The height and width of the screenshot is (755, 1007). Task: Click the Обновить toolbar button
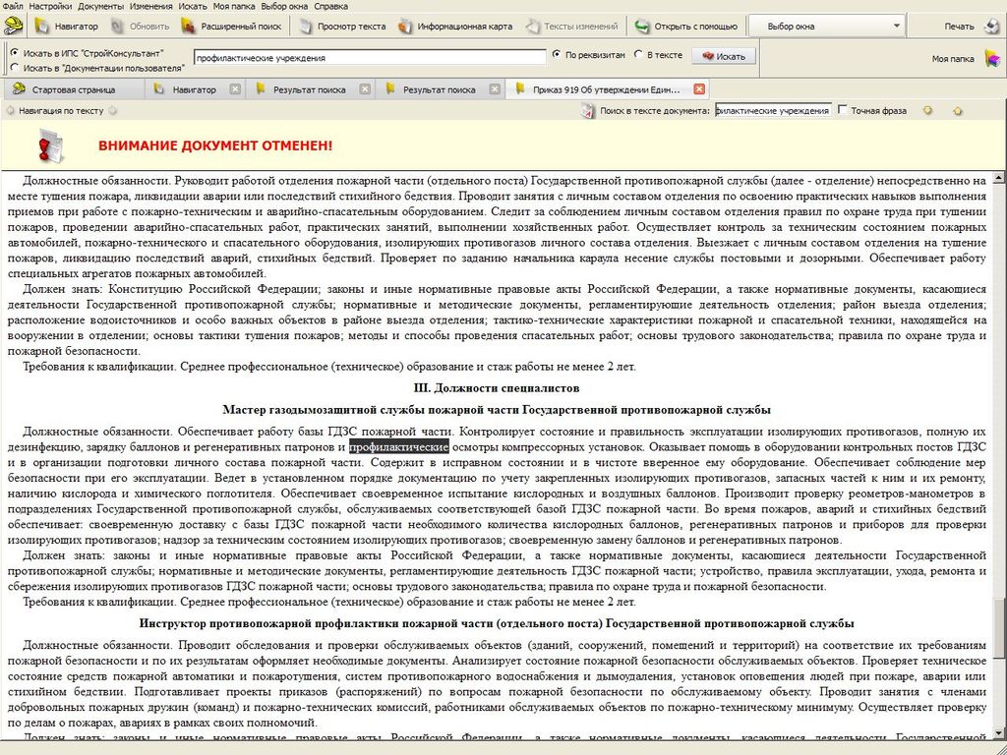coord(141,27)
